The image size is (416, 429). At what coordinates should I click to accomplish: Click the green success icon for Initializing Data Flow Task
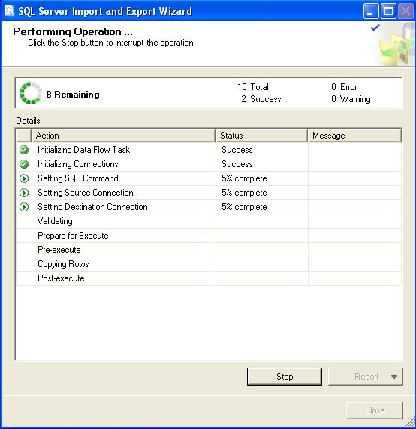[x=24, y=150]
